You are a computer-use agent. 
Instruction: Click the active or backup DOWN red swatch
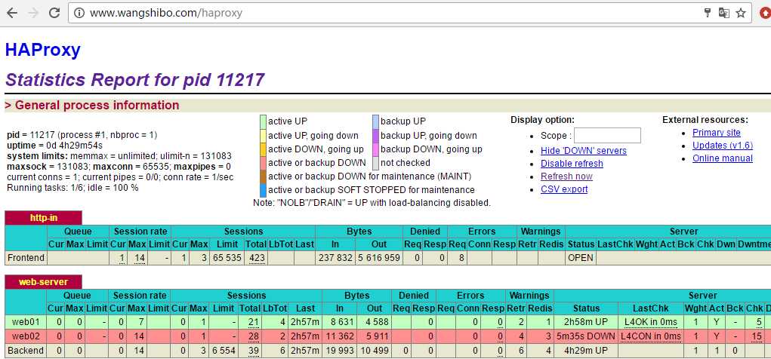263,163
